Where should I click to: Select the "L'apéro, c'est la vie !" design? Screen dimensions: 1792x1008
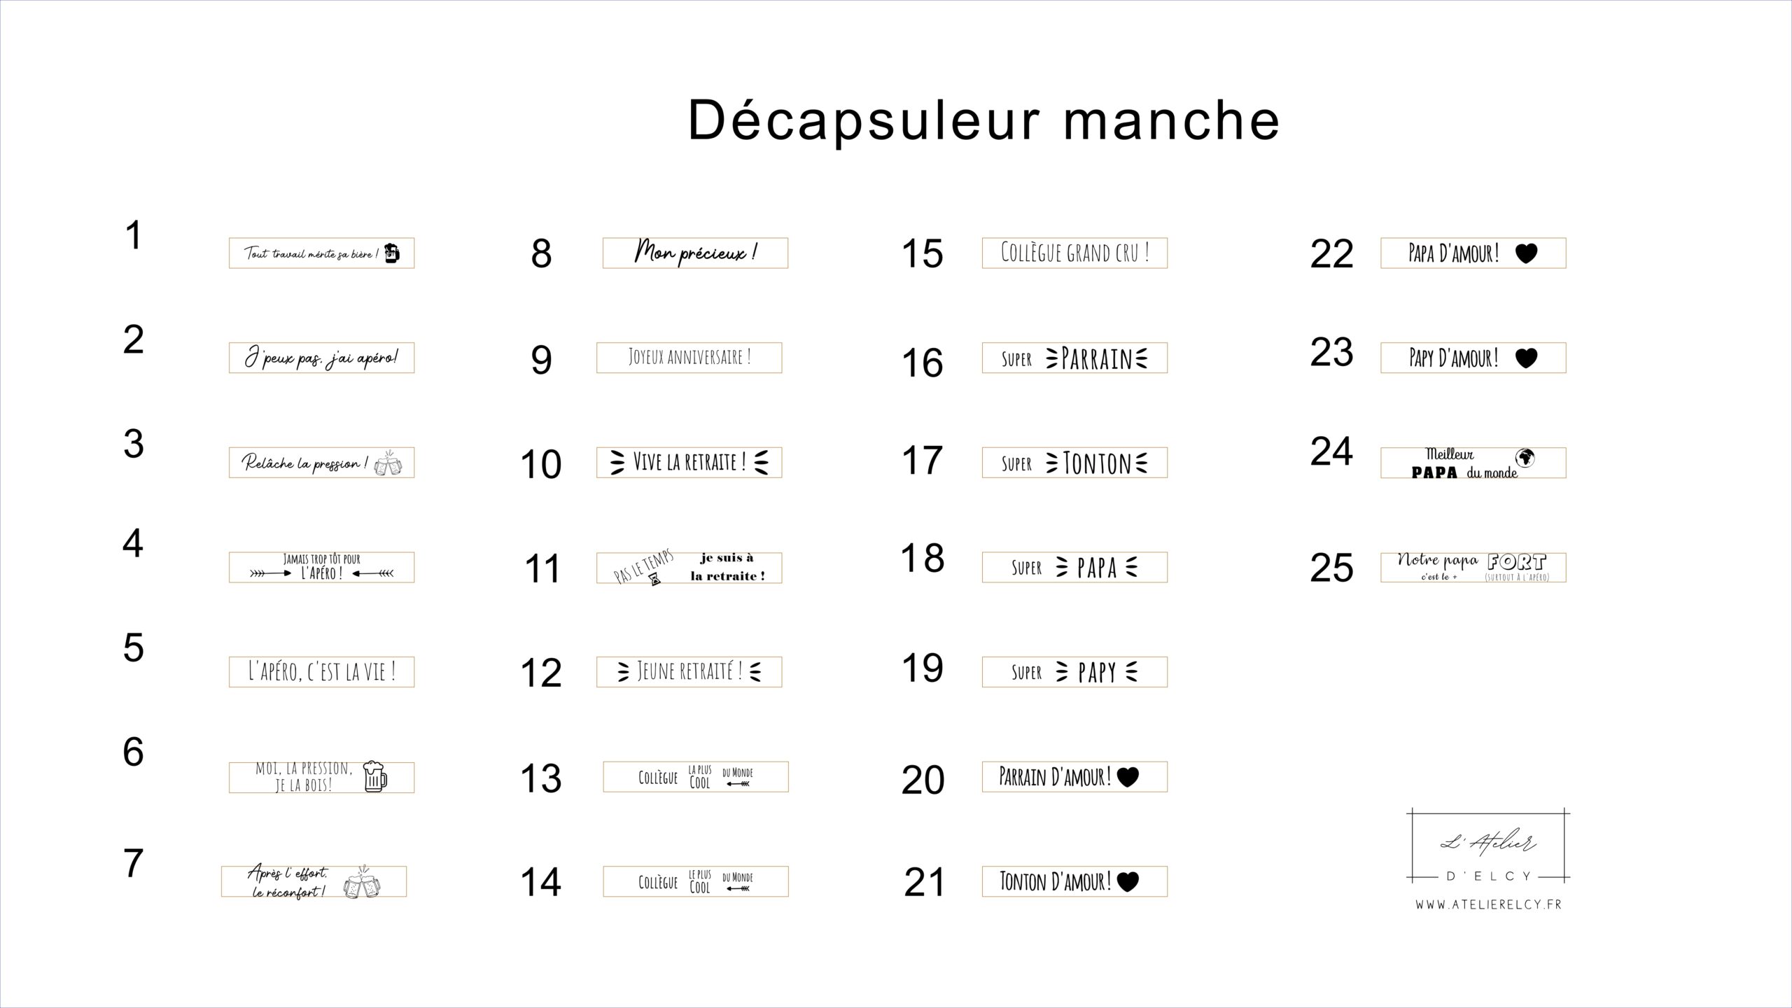[x=321, y=672]
